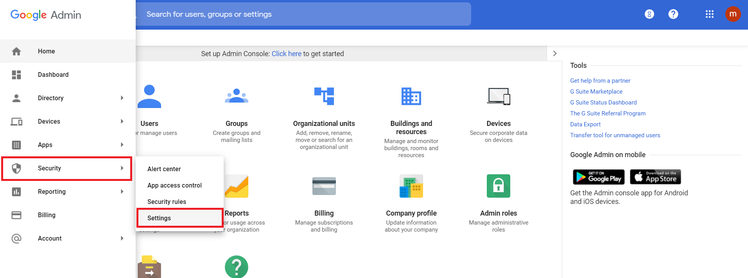Click the Account at-sign icon
This screenshot has height=278, width=748.
tap(16, 238)
